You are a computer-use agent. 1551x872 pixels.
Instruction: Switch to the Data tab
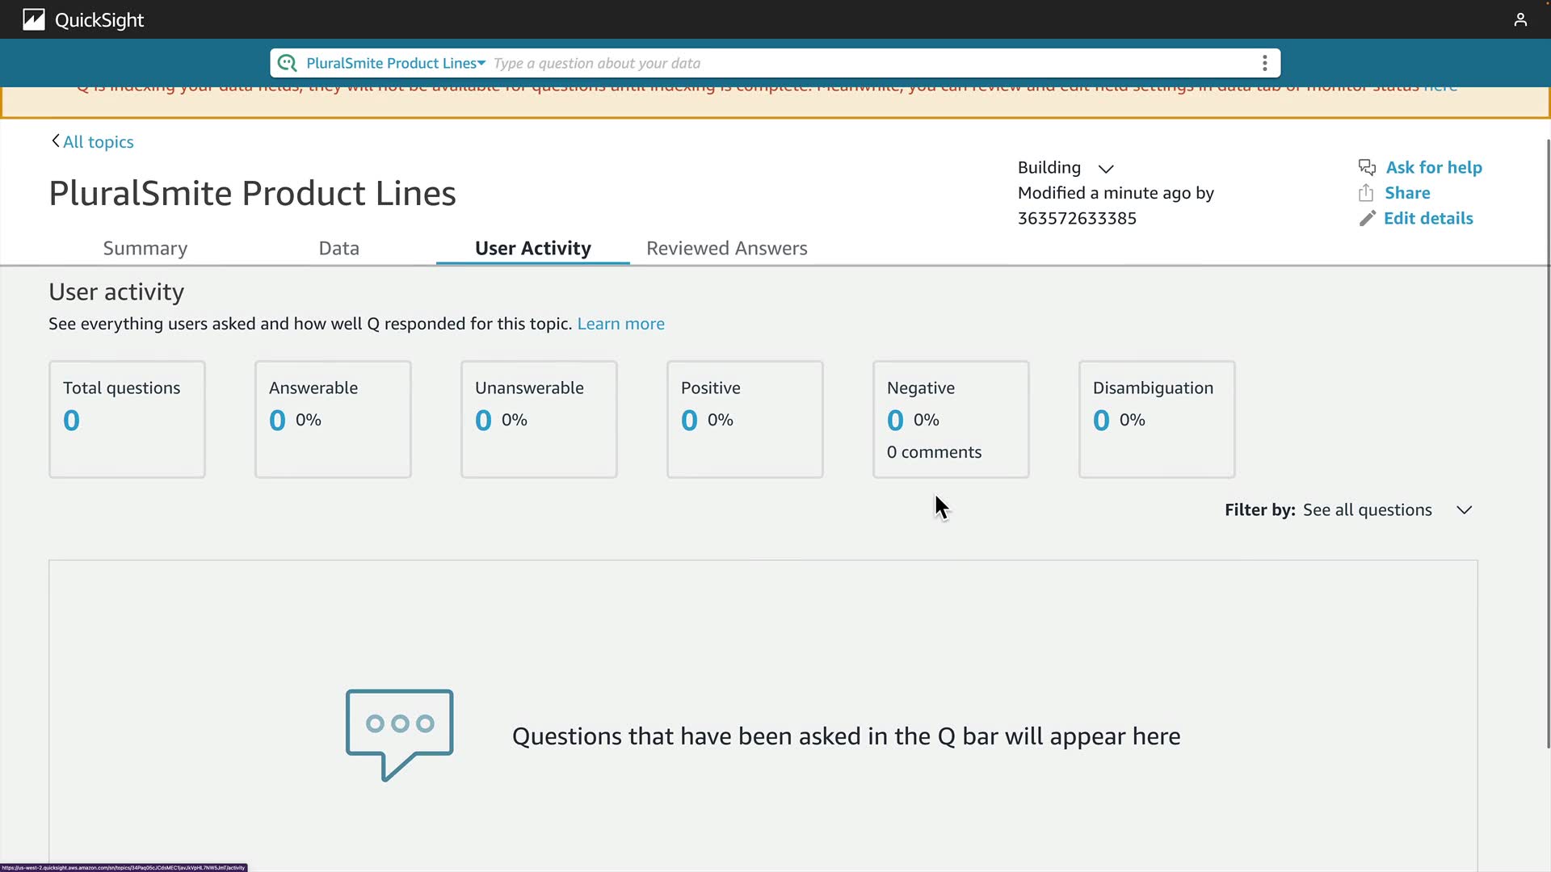click(338, 249)
